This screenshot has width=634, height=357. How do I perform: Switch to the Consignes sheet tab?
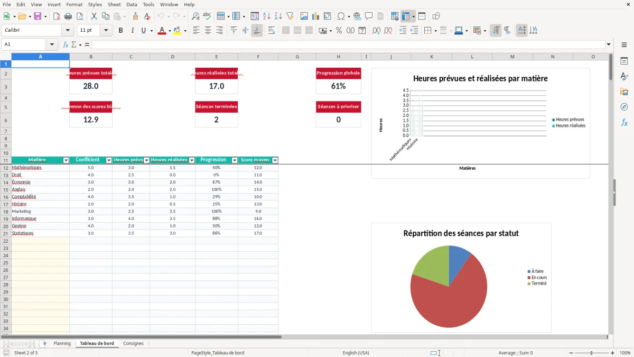pyautogui.click(x=133, y=343)
